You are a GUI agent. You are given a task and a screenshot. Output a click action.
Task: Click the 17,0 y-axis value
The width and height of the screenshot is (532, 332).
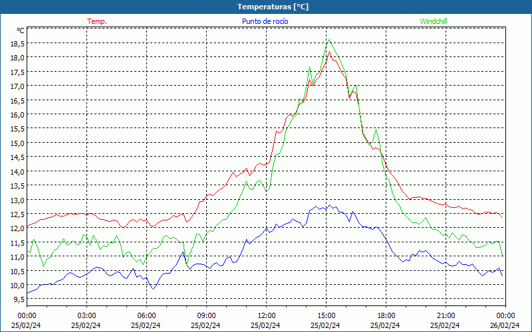(18, 86)
